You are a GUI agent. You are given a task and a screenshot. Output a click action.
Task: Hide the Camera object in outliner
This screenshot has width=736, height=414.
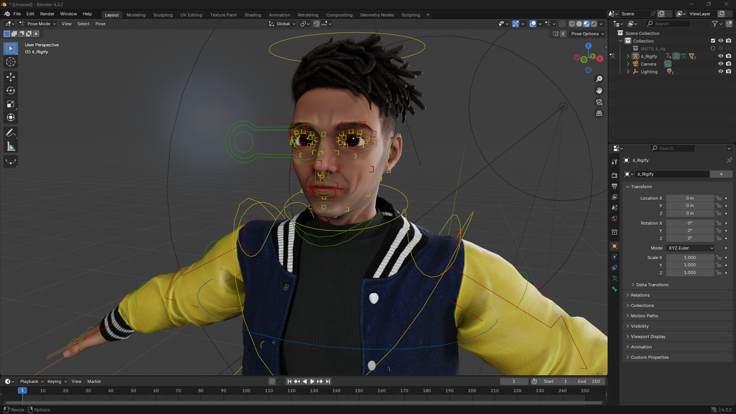click(720, 64)
